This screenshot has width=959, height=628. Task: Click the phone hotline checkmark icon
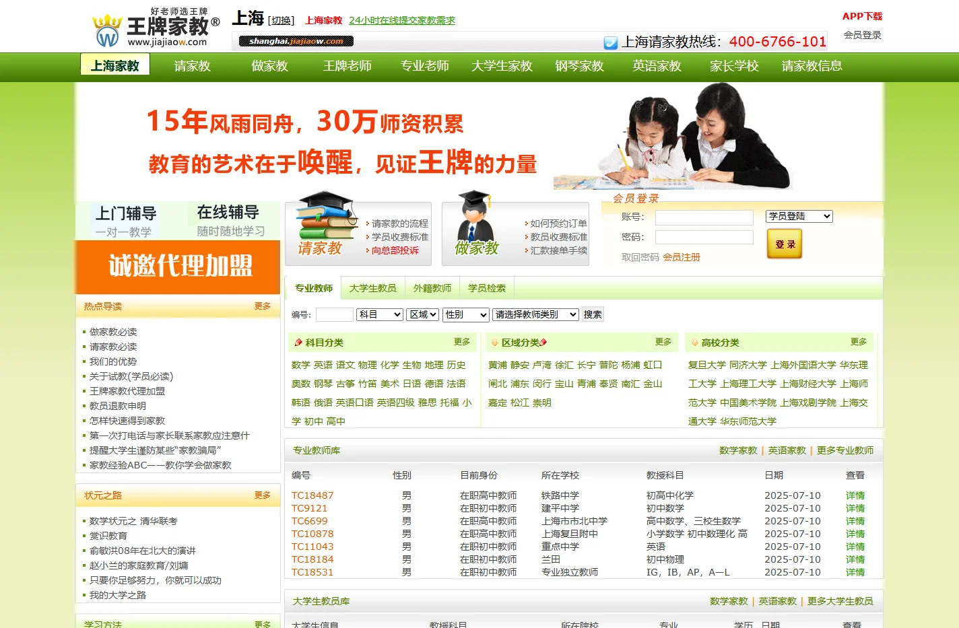(611, 43)
